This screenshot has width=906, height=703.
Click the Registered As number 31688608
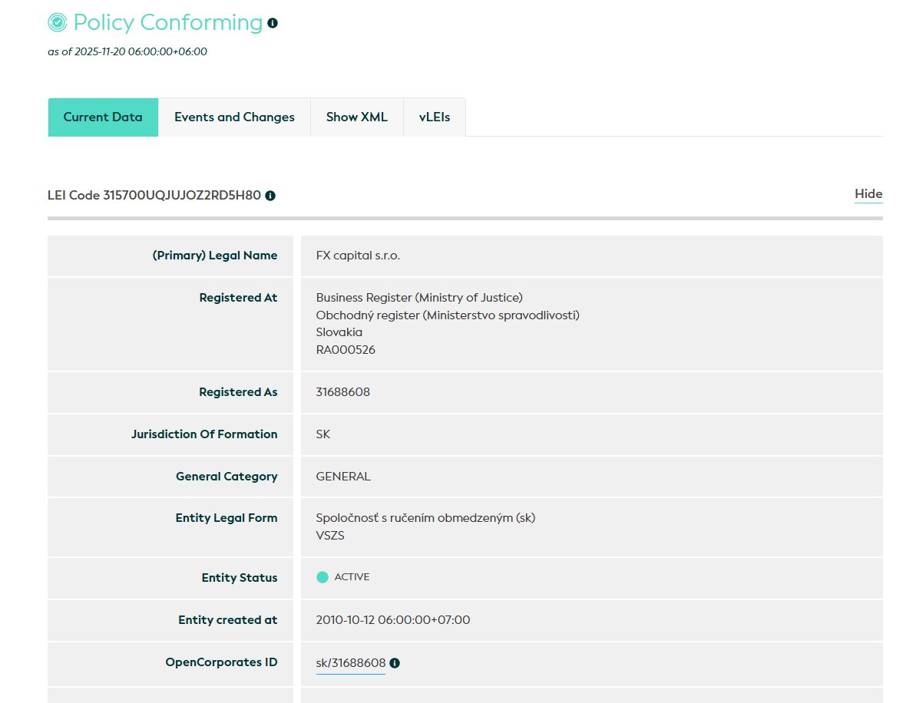342,392
